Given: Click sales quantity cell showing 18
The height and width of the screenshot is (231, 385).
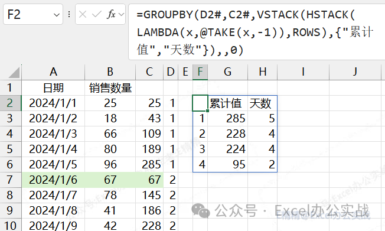Looking at the screenshot, I should [110, 118].
